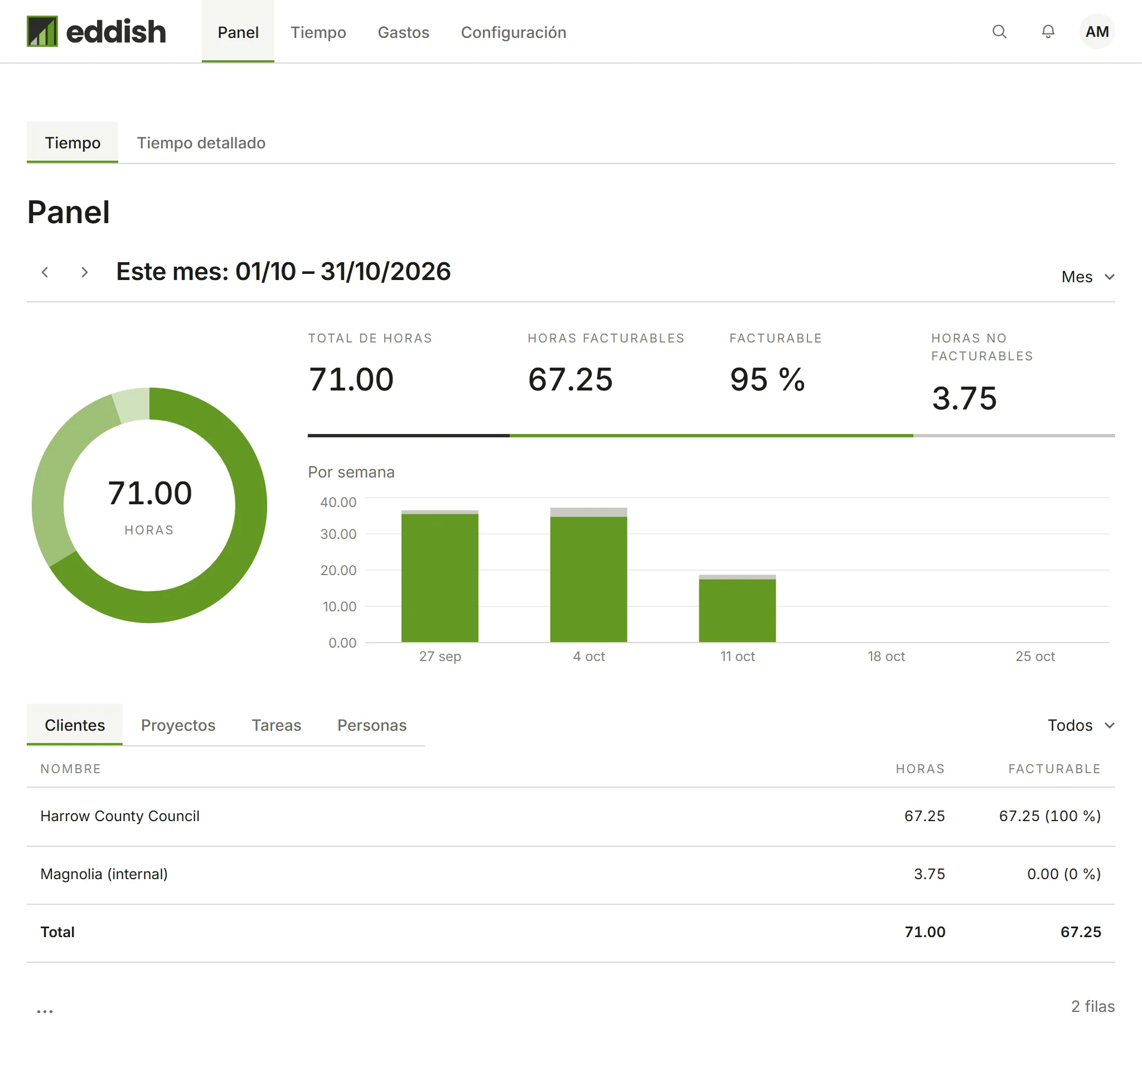Expand the Mes period dropdown
Image resolution: width=1142 pixels, height=1090 pixels.
[x=1087, y=277]
